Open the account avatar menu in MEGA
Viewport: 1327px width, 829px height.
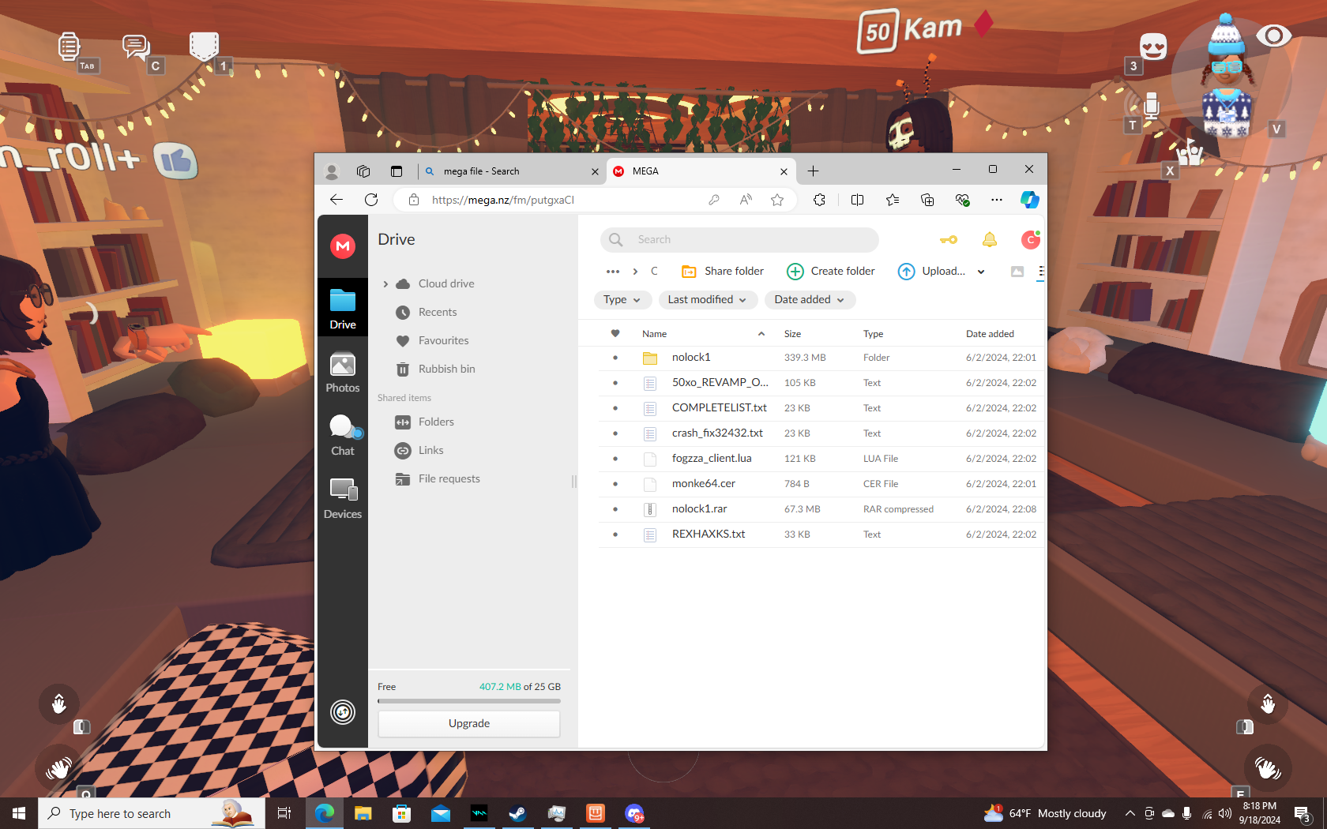(x=1031, y=239)
